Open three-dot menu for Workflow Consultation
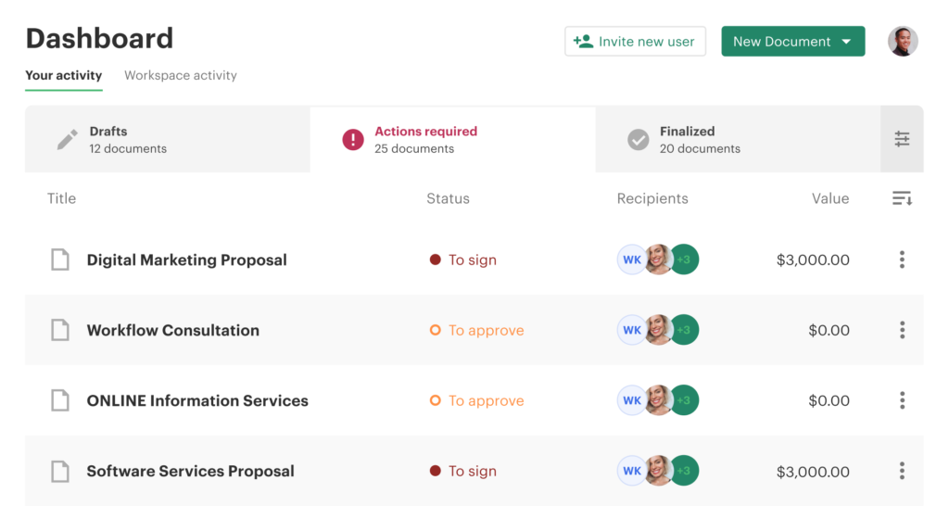949x506 pixels. [902, 331]
